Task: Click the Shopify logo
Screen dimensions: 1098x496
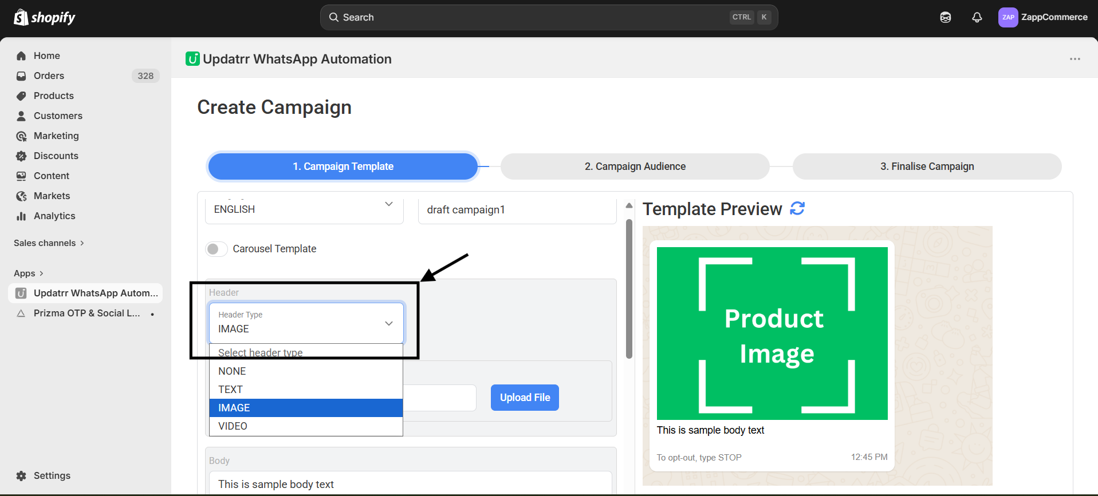Action: [x=45, y=17]
